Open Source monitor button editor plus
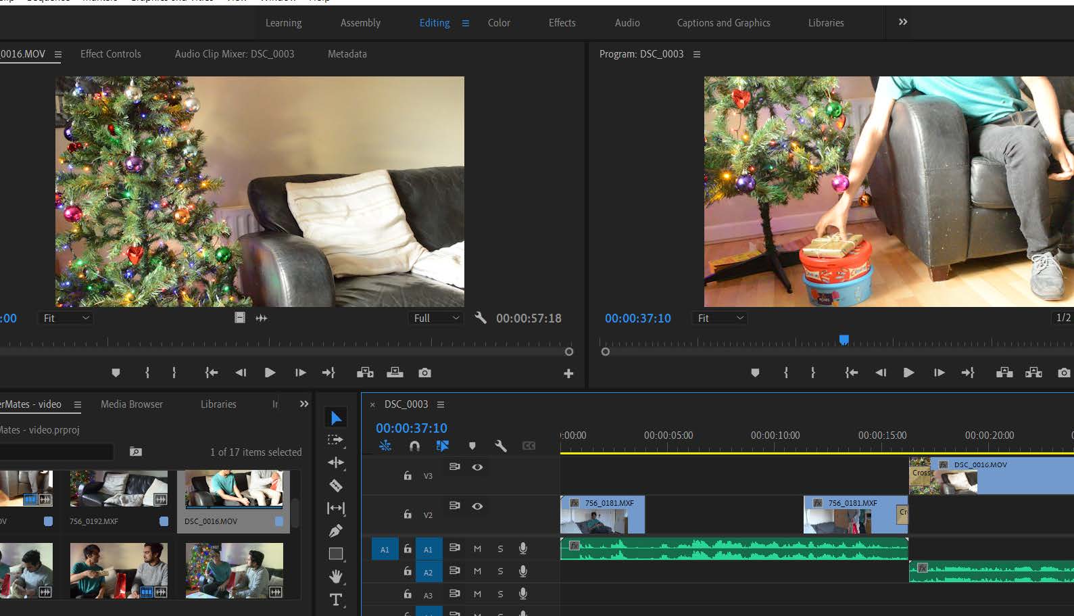The height and width of the screenshot is (616, 1074). click(568, 373)
